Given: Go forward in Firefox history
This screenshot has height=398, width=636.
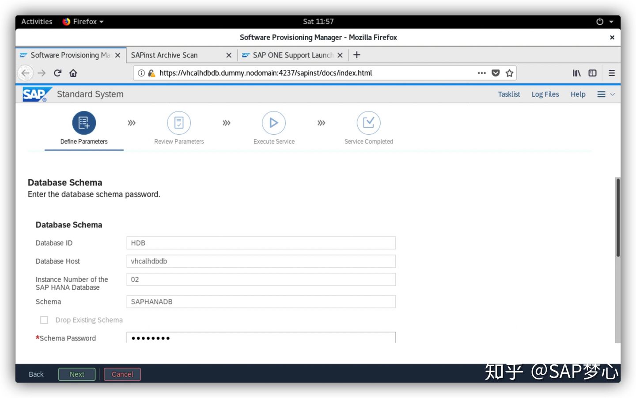Looking at the screenshot, I should pyautogui.click(x=42, y=73).
